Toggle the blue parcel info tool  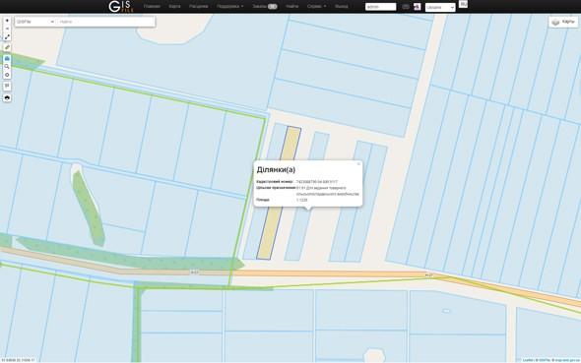(7, 58)
